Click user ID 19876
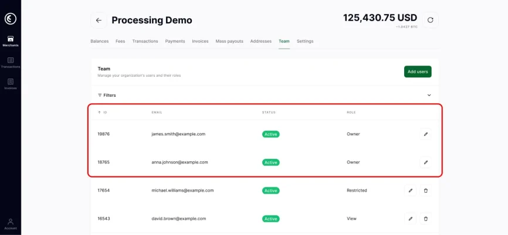The image size is (508, 235). click(104, 134)
